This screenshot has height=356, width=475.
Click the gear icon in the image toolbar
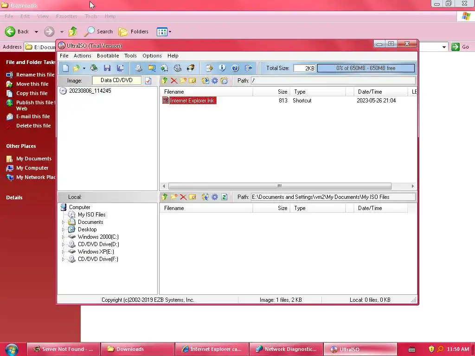214,81
